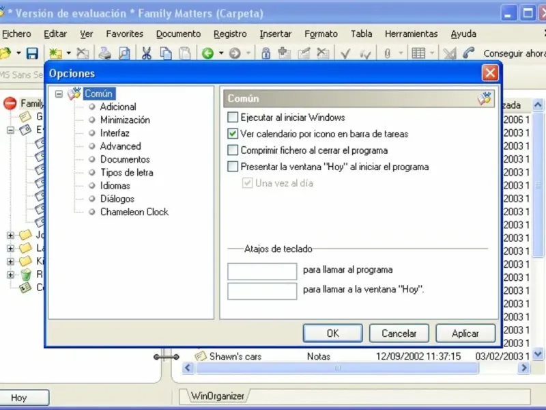Screen dimensions: 546x410
Task: Open the Documento menu
Action: pos(178,33)
